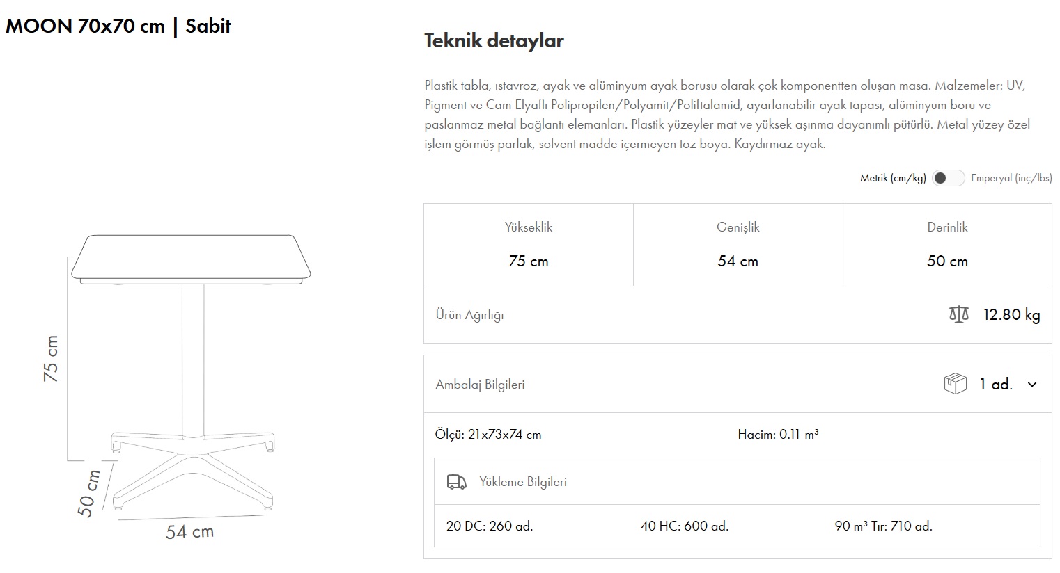Select the Metrik (cm/kg) unit label

click(893, 178)
